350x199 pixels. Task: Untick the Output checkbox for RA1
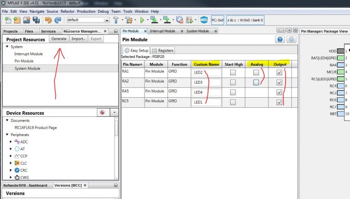279,73
